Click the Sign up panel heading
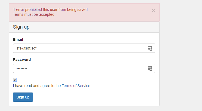The image size is (202, 111). point(21,27)
